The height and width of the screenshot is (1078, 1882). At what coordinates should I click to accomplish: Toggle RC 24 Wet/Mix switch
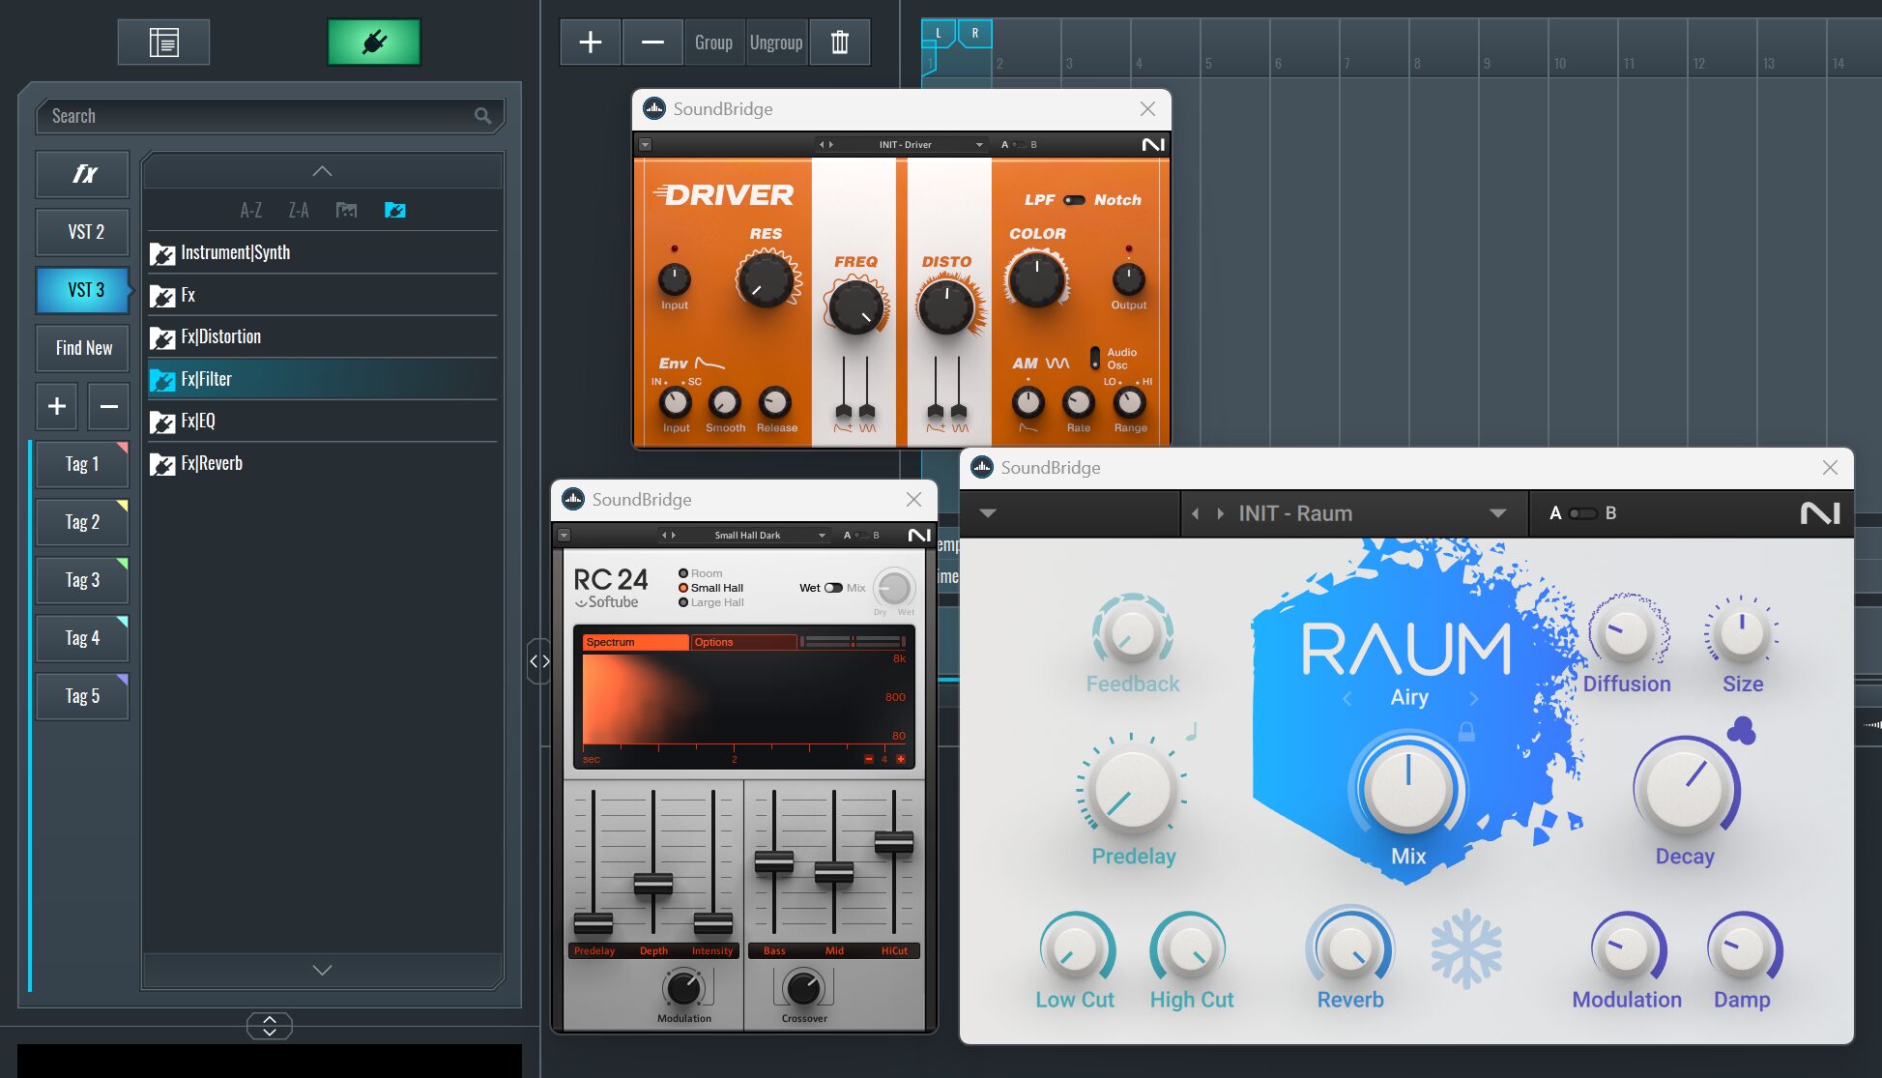click(833, 588)
